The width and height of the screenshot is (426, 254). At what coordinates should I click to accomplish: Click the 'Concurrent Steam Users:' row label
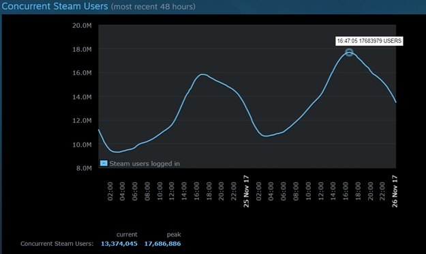point(57,244)
